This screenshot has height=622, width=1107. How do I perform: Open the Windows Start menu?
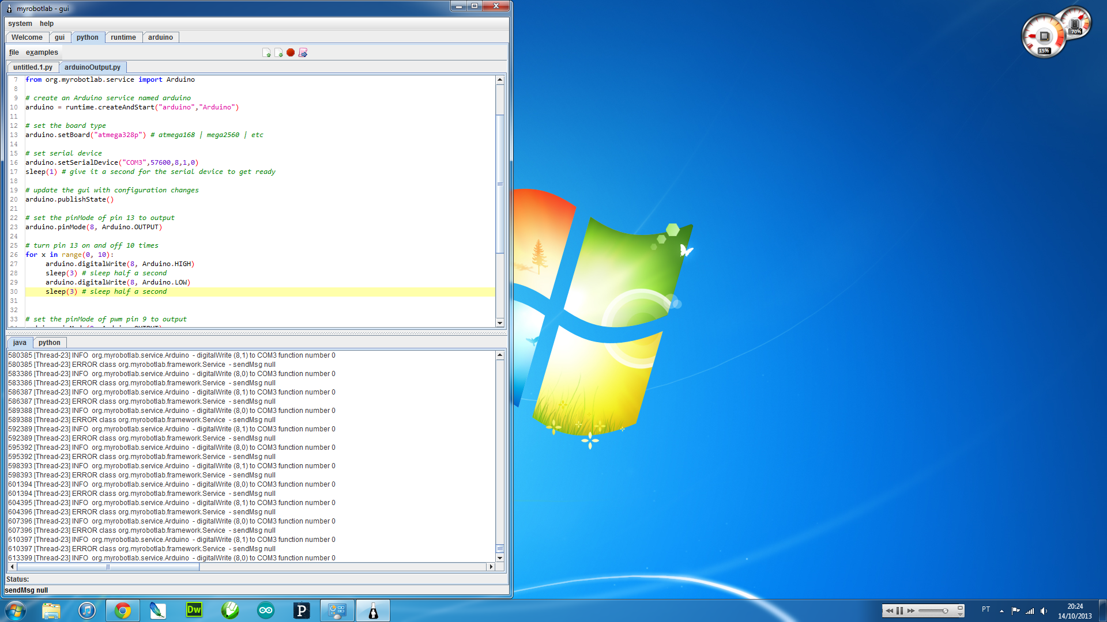[x=16, y=610]
